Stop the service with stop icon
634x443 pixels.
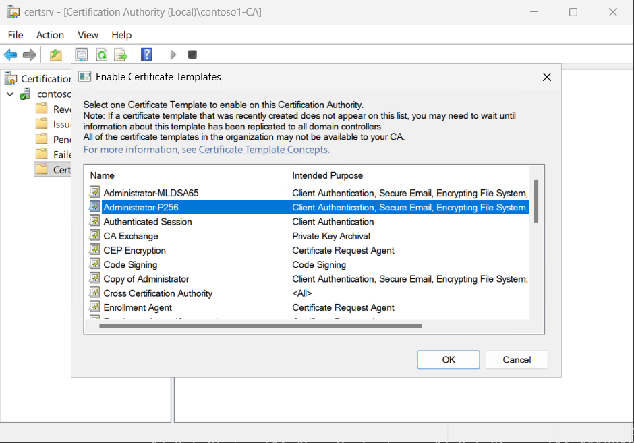192,55
